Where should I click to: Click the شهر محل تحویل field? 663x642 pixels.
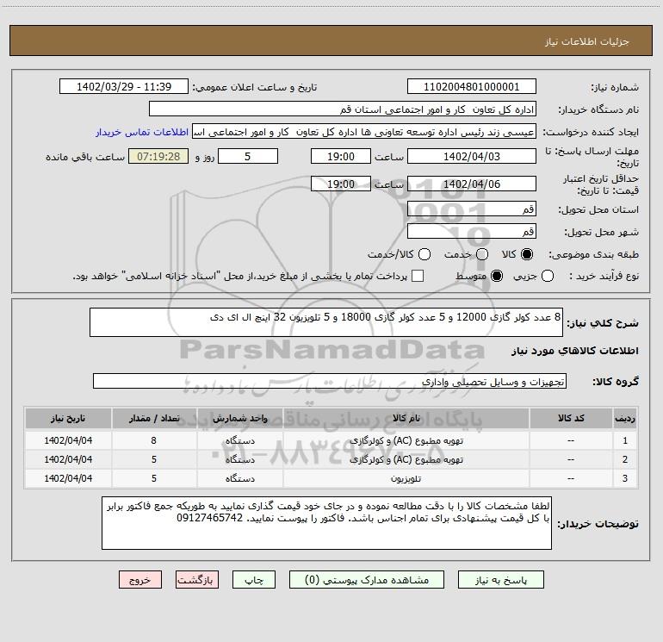click(472, 231)
